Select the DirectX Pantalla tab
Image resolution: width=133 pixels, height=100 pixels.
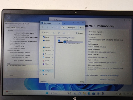pos(13,27)
